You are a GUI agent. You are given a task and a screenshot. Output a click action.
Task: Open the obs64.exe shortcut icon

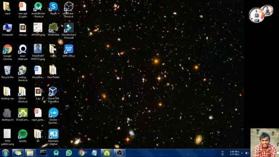tap(69, 7)
